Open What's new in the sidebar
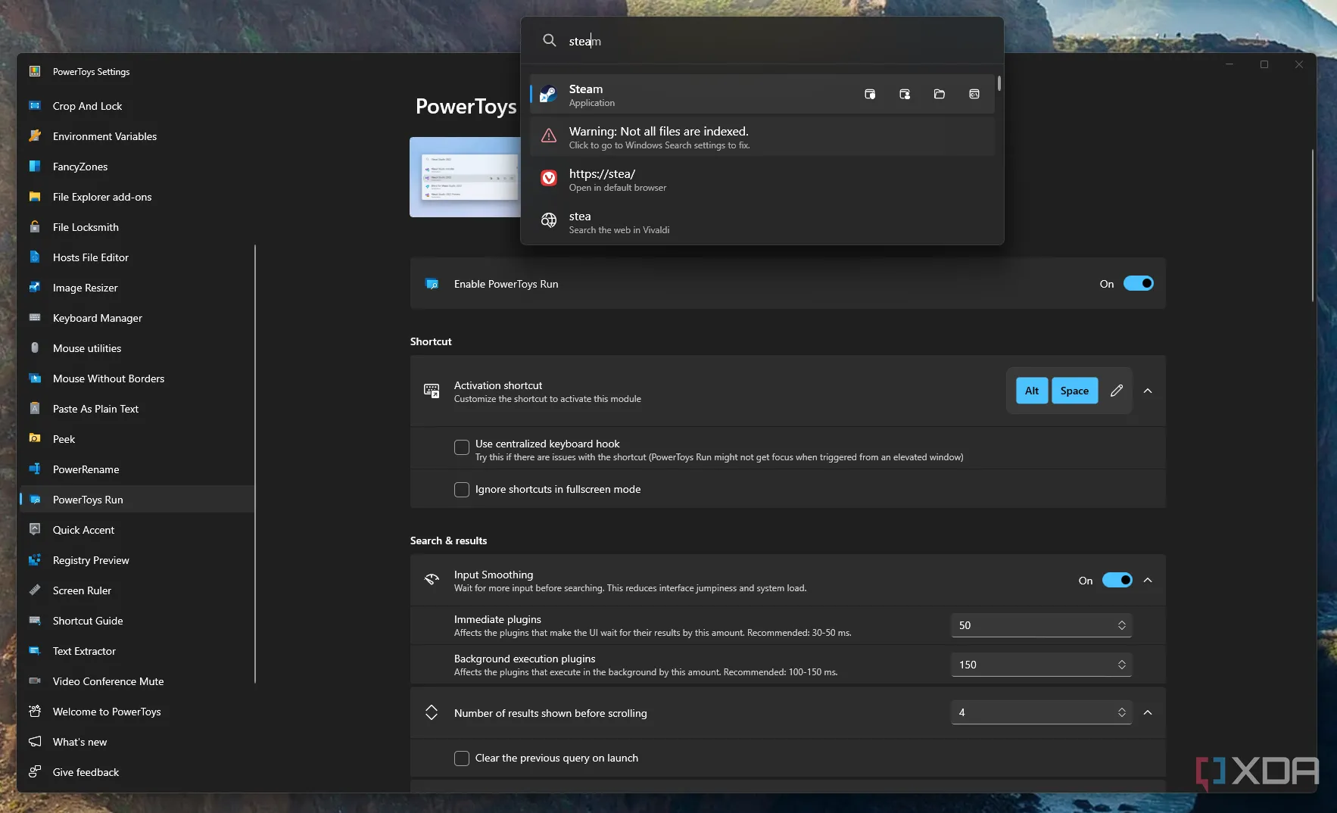 click(x=137, y=742)
